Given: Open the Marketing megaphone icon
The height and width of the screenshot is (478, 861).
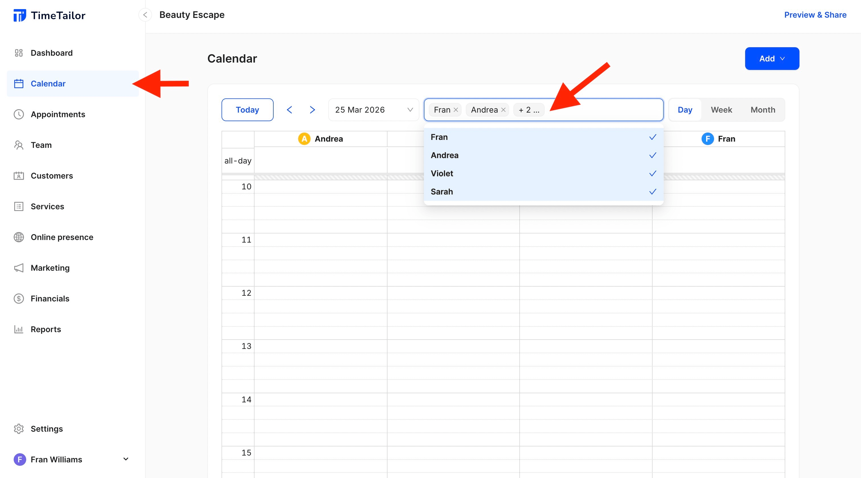Looking at the screenshot, I should point(19,268).
